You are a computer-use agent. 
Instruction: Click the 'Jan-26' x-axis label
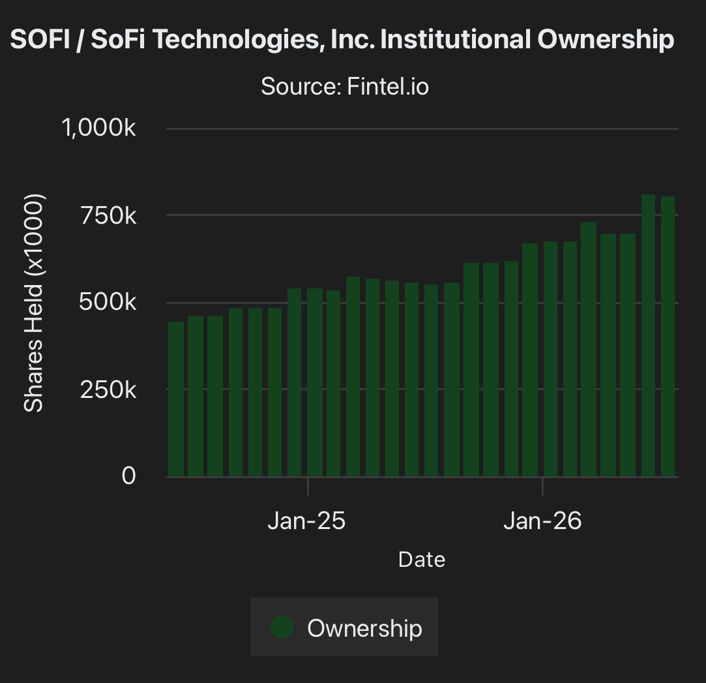[x=542, y=521]
